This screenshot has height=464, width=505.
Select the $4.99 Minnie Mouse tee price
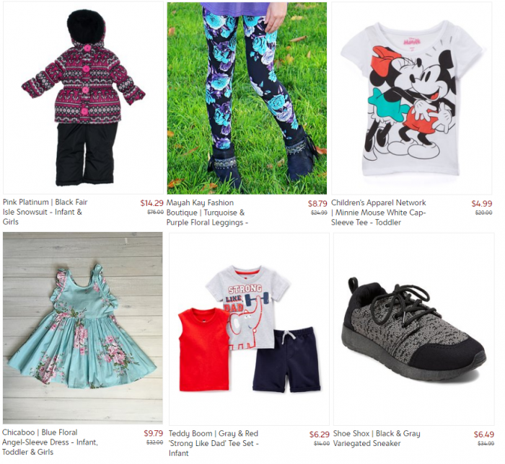coord(482,204)
